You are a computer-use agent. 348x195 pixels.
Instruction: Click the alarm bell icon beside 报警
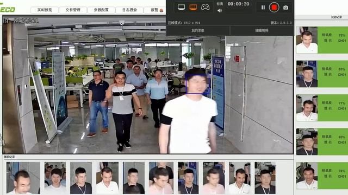click(x=161, y=10)
